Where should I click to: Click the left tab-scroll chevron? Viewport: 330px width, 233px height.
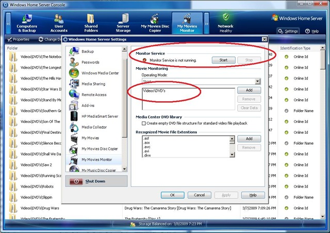click(8, 23)
